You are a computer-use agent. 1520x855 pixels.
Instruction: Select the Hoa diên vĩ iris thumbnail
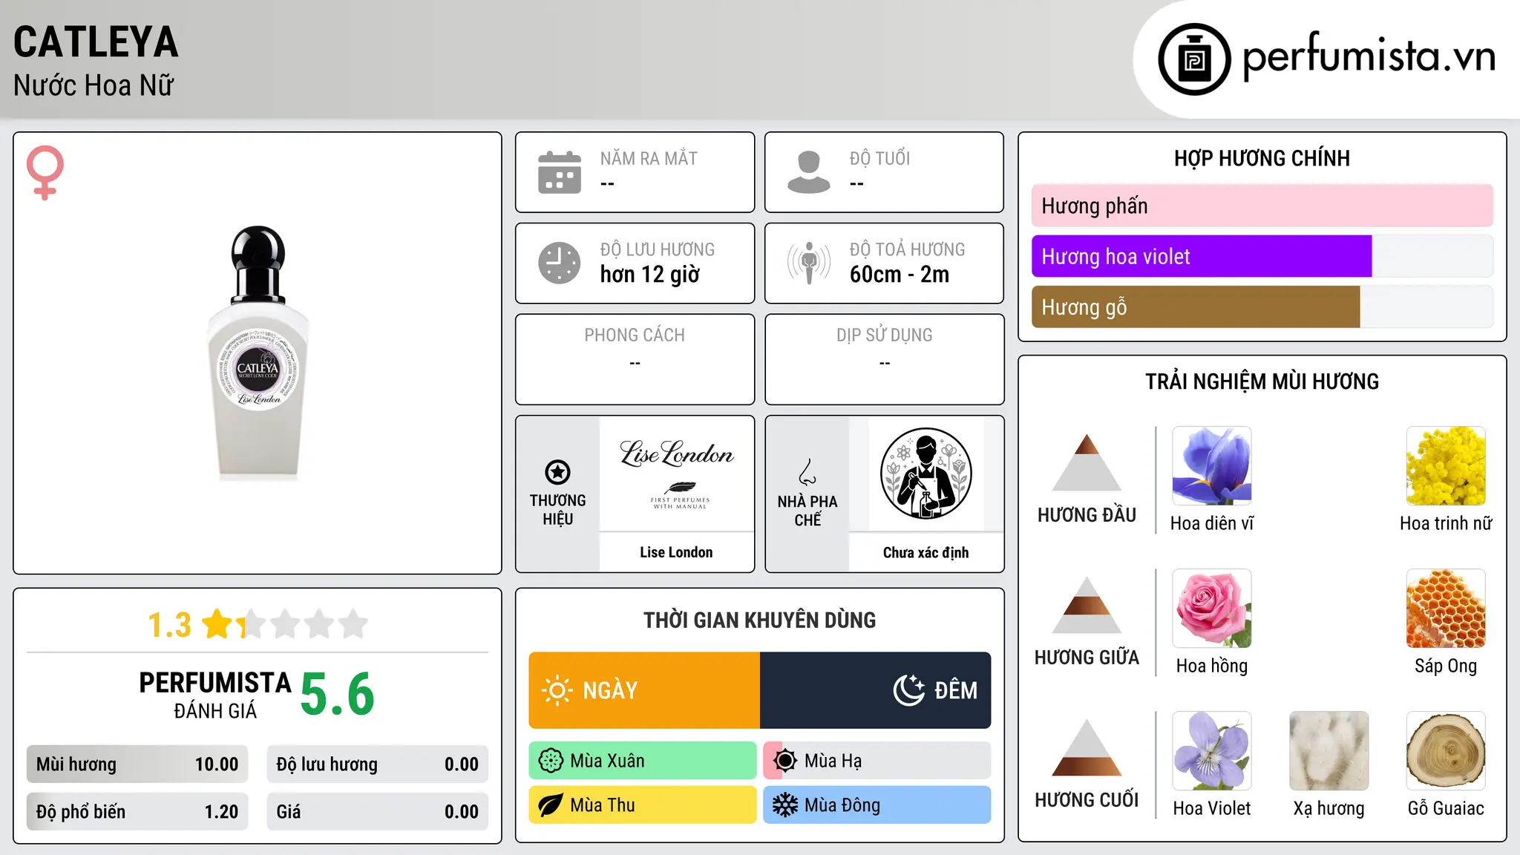pos(1212,466)
